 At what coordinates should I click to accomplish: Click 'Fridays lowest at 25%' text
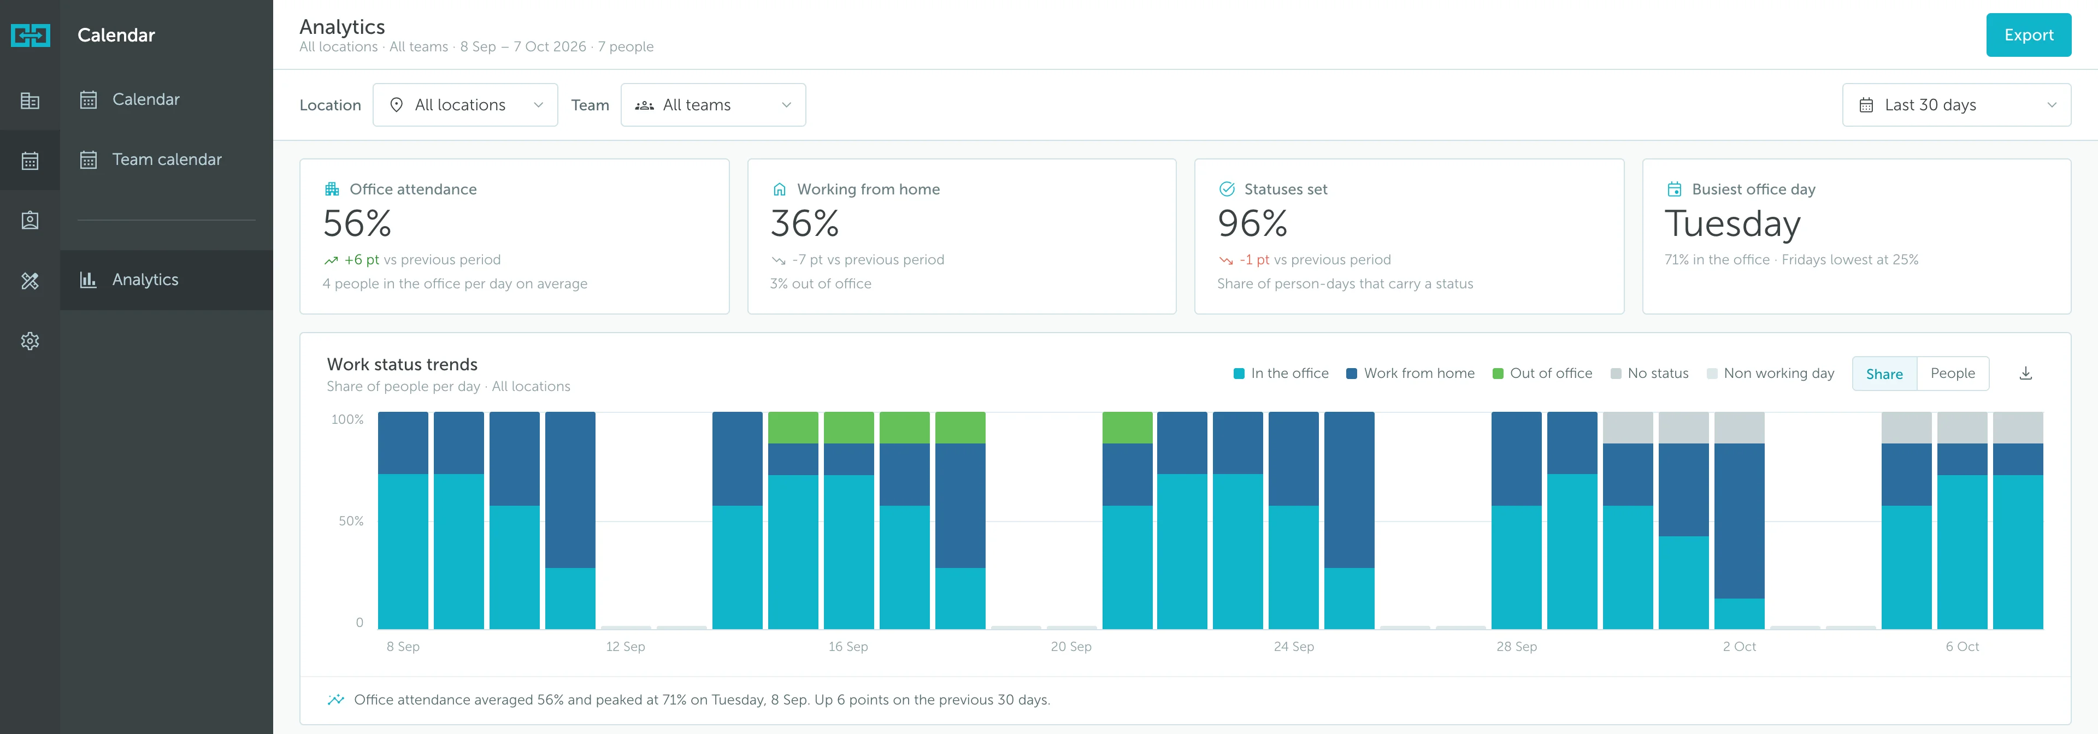(x=1849, y=259)
